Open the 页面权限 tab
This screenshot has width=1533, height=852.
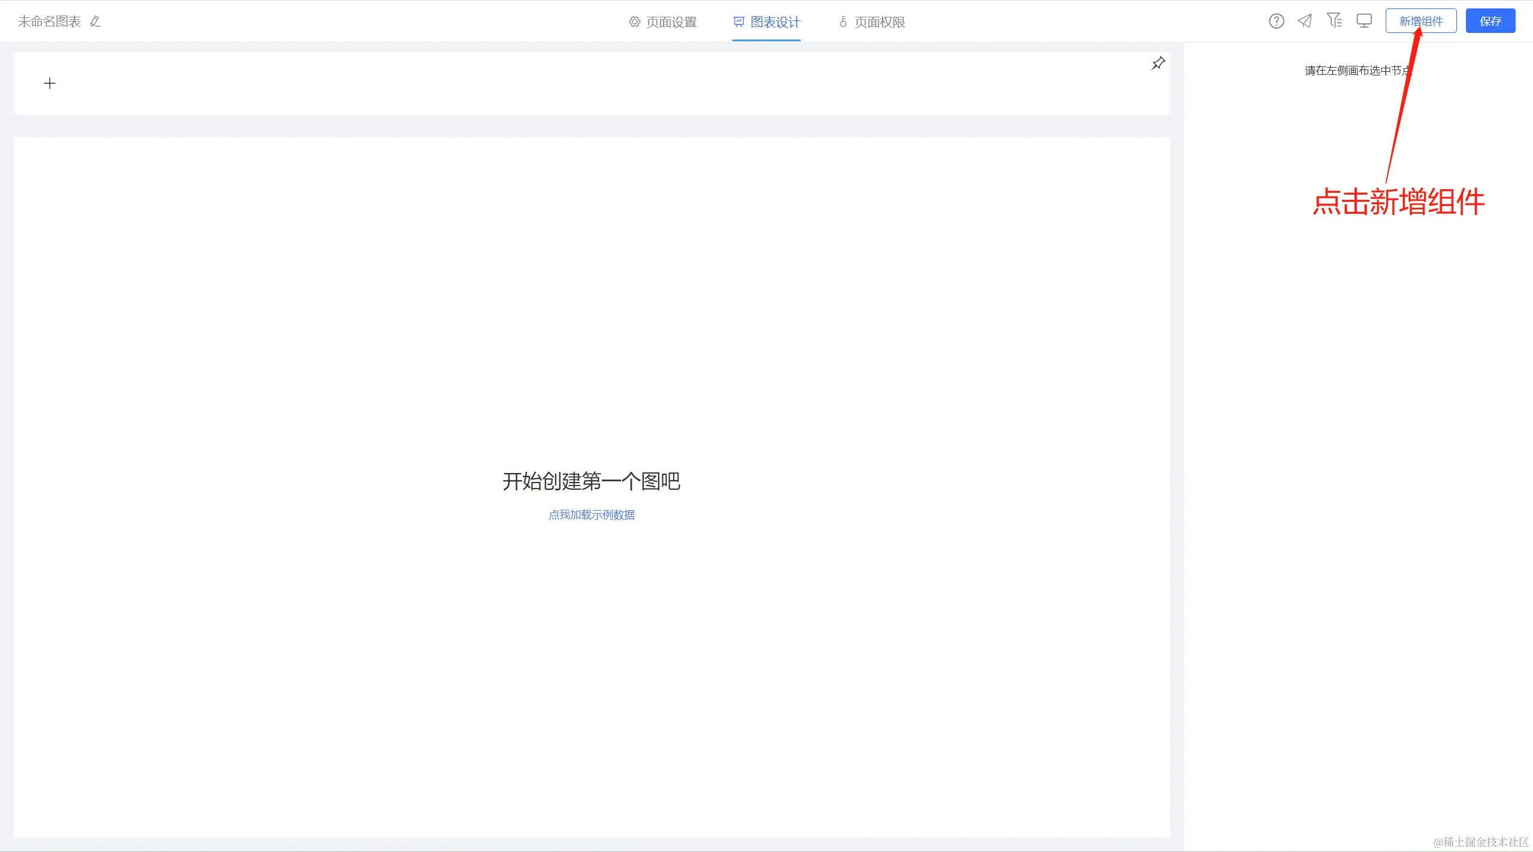879,22
